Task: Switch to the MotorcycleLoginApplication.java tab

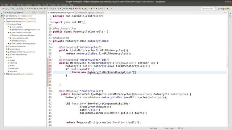Action: [x=91, y=13]
